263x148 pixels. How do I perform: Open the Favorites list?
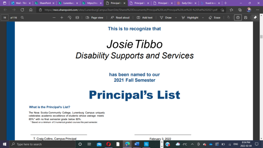231,10
